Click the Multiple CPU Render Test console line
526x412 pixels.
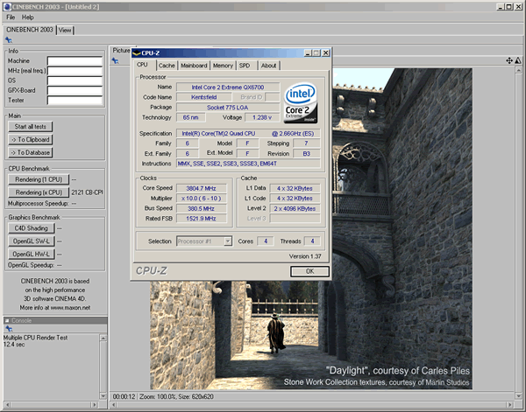[x=36, y=338]
